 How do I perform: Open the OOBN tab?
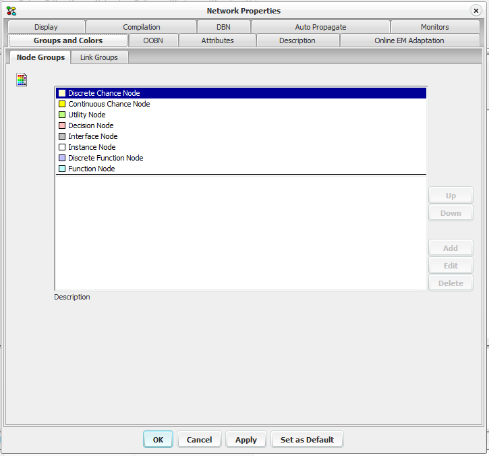153,40
